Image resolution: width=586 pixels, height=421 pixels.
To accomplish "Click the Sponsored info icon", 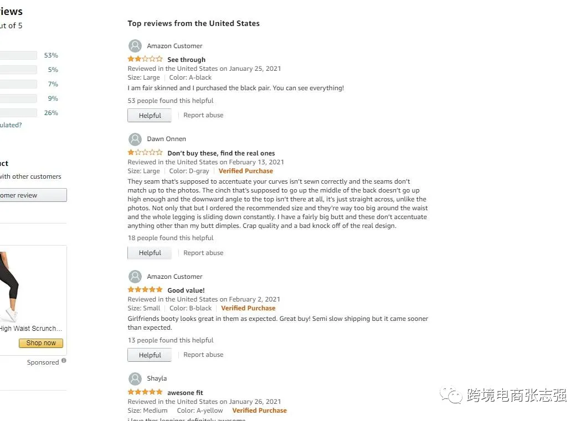I will point(64,361).
